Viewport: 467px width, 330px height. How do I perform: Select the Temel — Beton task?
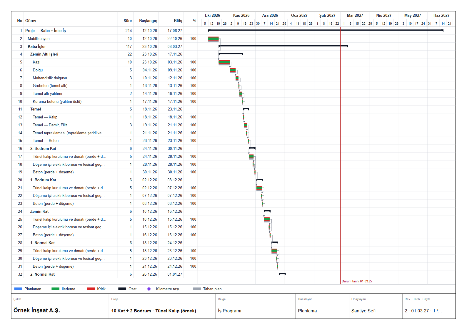point(104,140)
